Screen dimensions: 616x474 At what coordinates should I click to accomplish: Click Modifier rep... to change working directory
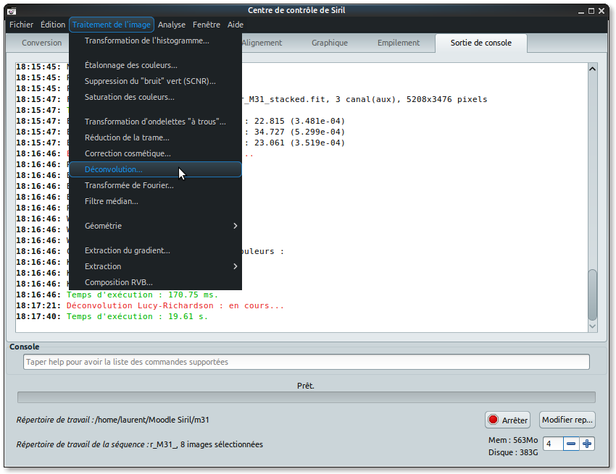567,420
